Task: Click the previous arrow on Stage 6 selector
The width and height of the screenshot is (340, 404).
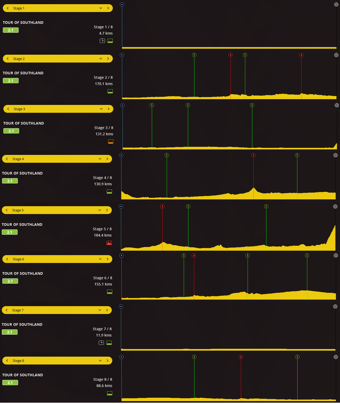Action: point(7,259)
